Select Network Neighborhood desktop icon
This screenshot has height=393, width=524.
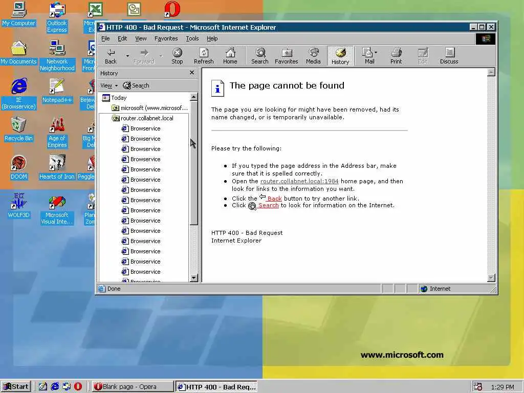tap(57, 56)
